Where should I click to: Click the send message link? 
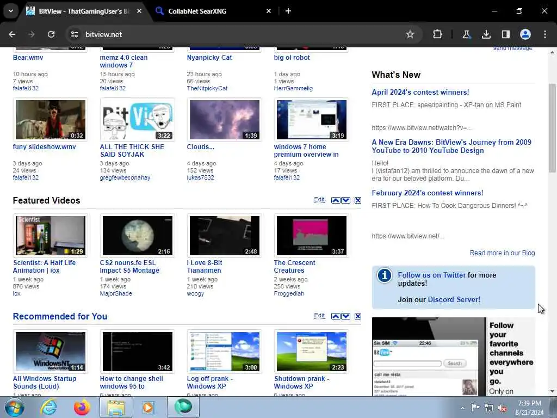tap(512, 48)
